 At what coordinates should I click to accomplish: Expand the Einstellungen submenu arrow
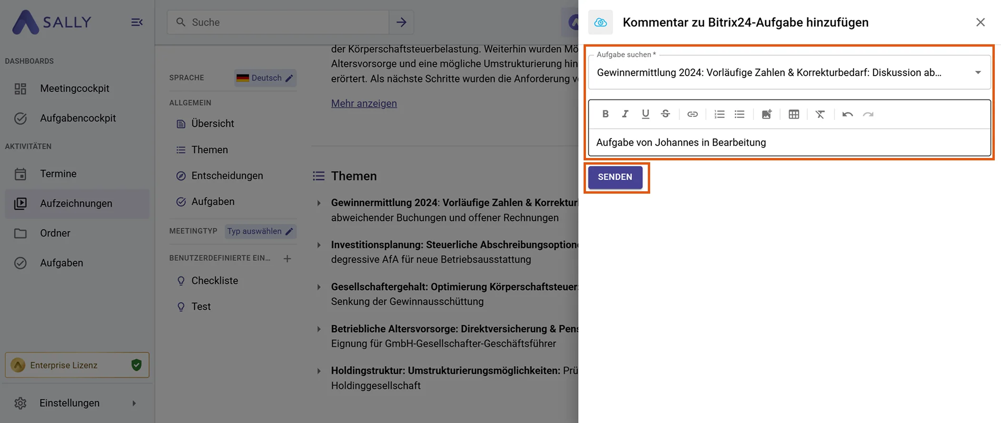click(x=134, y=403)
